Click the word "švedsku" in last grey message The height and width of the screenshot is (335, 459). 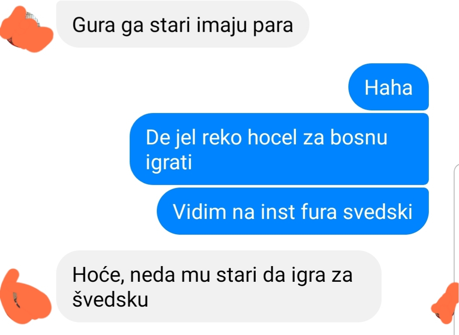coord(110,299)
